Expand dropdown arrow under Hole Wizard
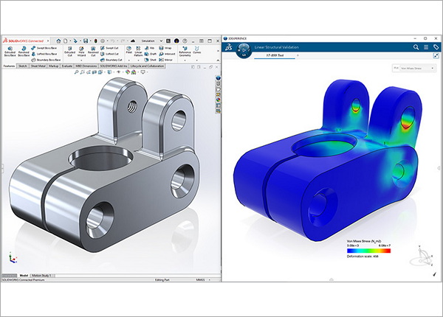Screen dimensions: 443x317 (81, 60)
